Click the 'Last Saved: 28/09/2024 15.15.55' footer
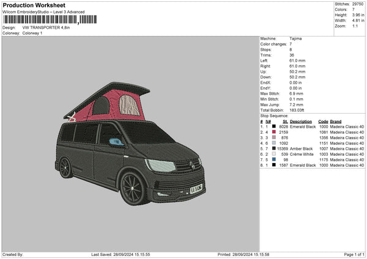 pos(120,254)
